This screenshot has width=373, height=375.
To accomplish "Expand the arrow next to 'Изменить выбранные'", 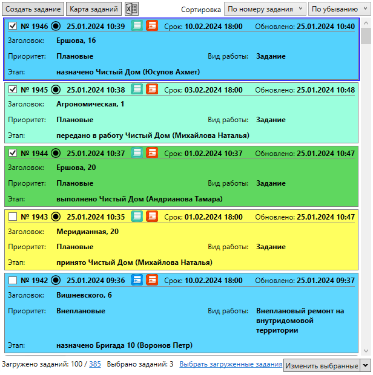I will tap(365, 366).
